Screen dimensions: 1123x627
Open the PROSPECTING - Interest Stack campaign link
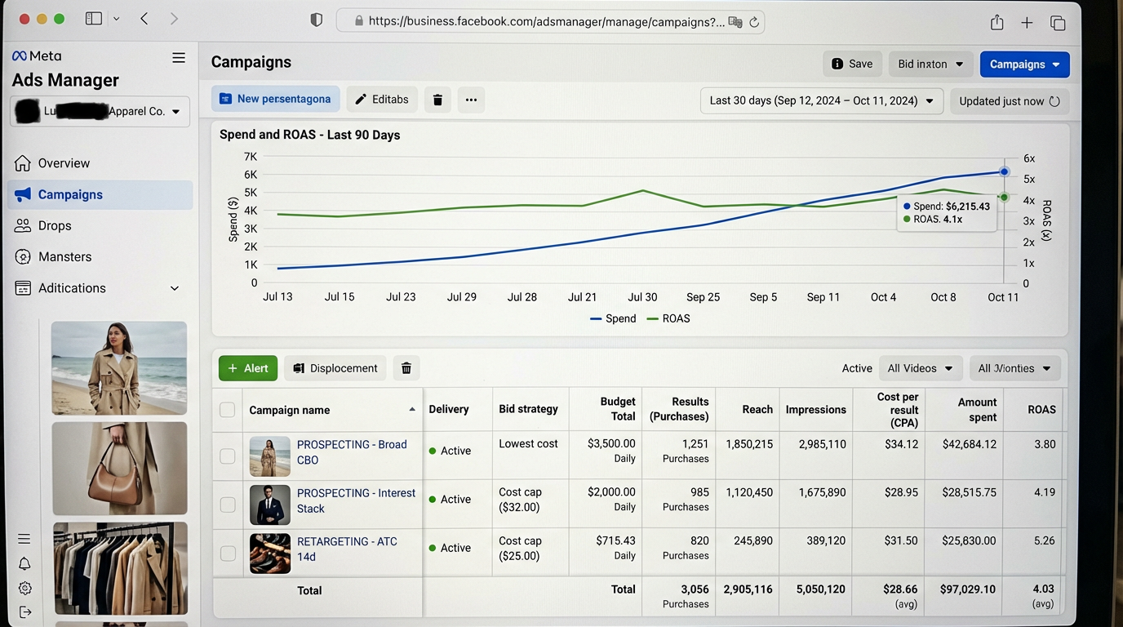[356, 500]
